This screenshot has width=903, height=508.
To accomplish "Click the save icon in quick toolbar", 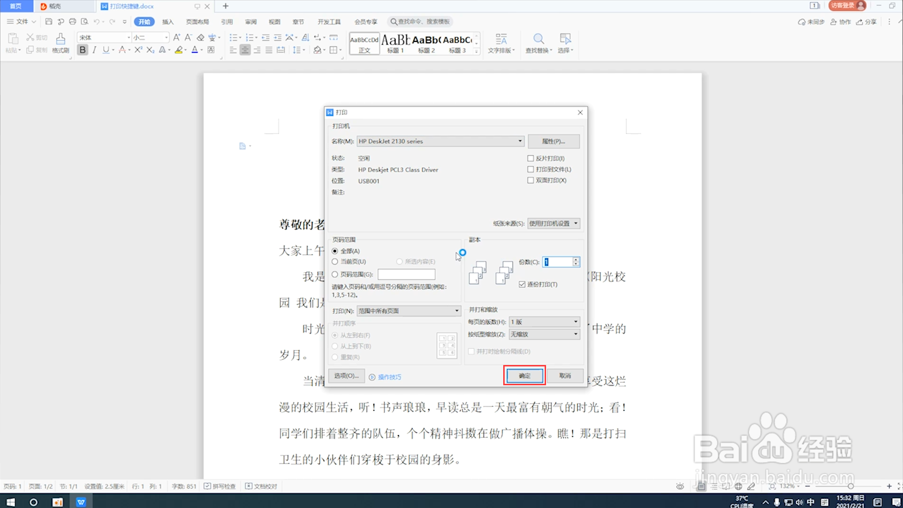I will coord(48,22).
